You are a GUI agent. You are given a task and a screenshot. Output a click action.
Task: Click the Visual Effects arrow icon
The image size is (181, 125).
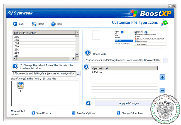click(33, 113)
